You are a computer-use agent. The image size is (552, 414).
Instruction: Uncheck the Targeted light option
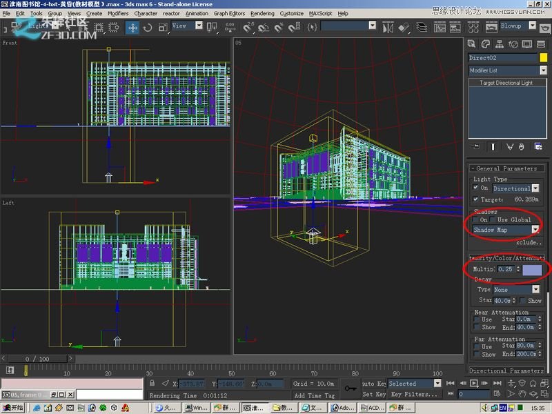pyautogui.click(x=475, y=199)
